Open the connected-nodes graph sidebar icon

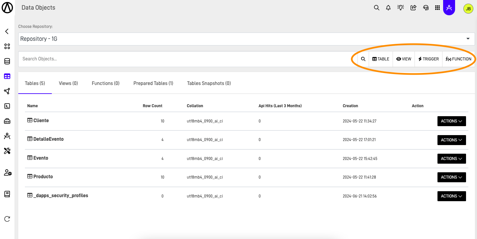[x=7, y=91]
